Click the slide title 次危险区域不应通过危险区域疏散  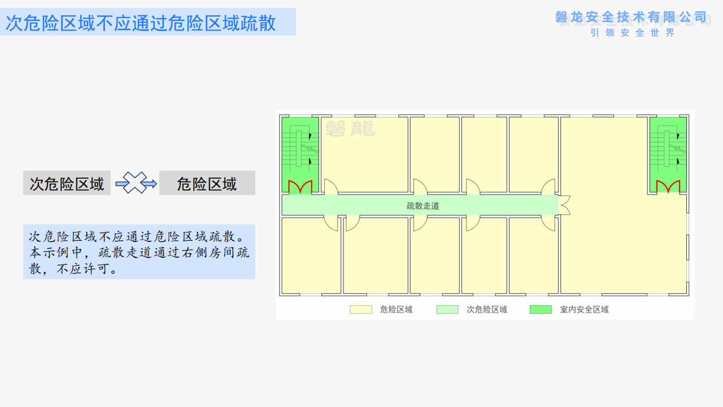pos(141,23)
